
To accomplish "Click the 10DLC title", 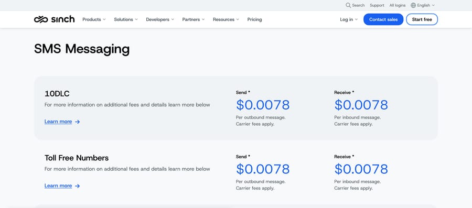I will tap(57, 94).
